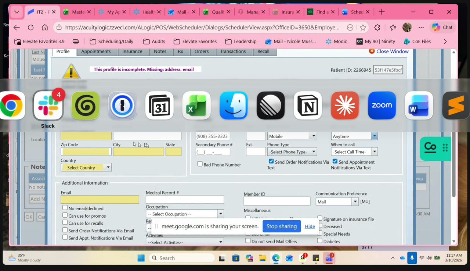Open the Mobile phone type dropdown
The image size is (470, 271).
click(x=292, y=136)
